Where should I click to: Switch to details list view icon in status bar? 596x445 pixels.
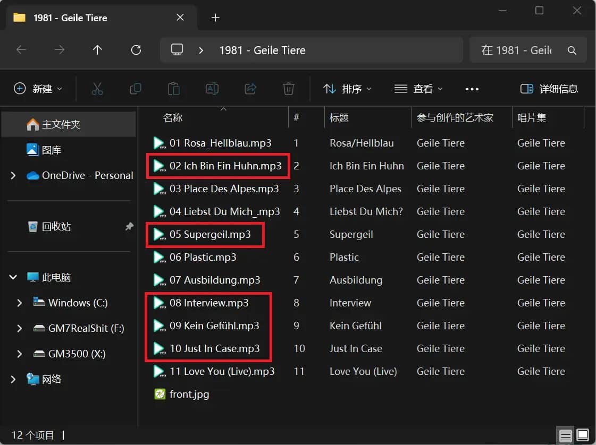565,435
